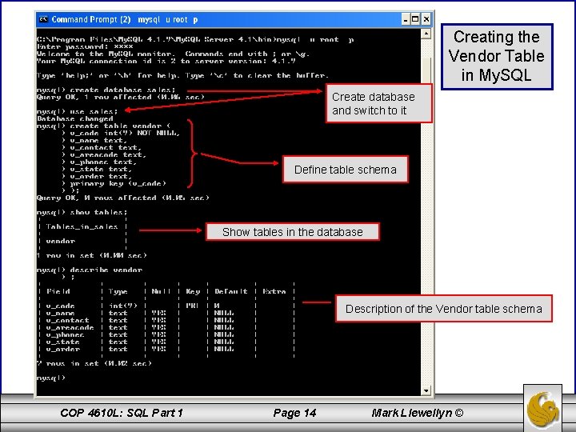
Task: Click the '7 rows in set' result line
Action: (x=94, y=363)
